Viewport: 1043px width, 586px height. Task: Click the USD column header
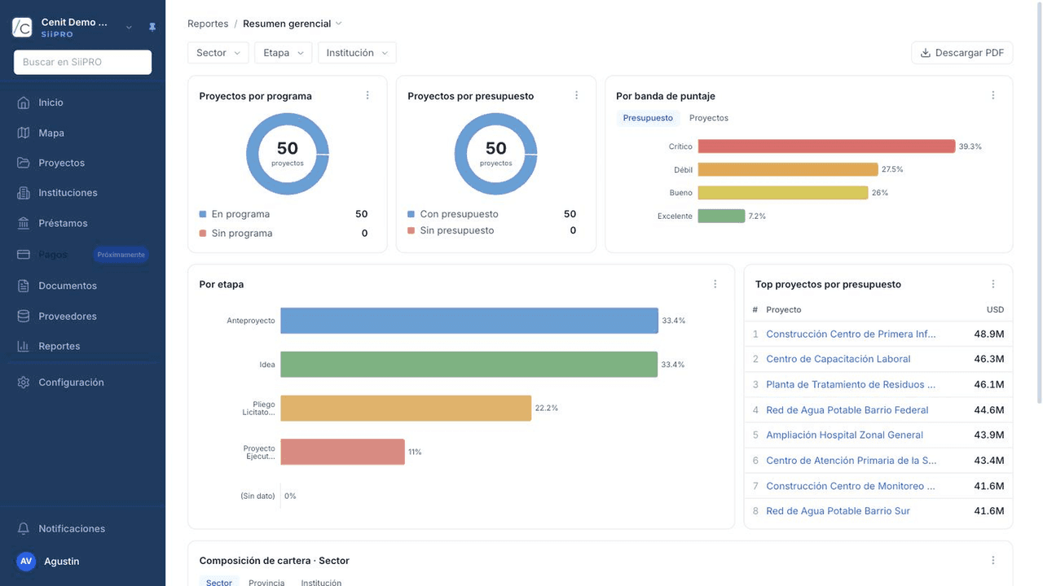(995, 309)
